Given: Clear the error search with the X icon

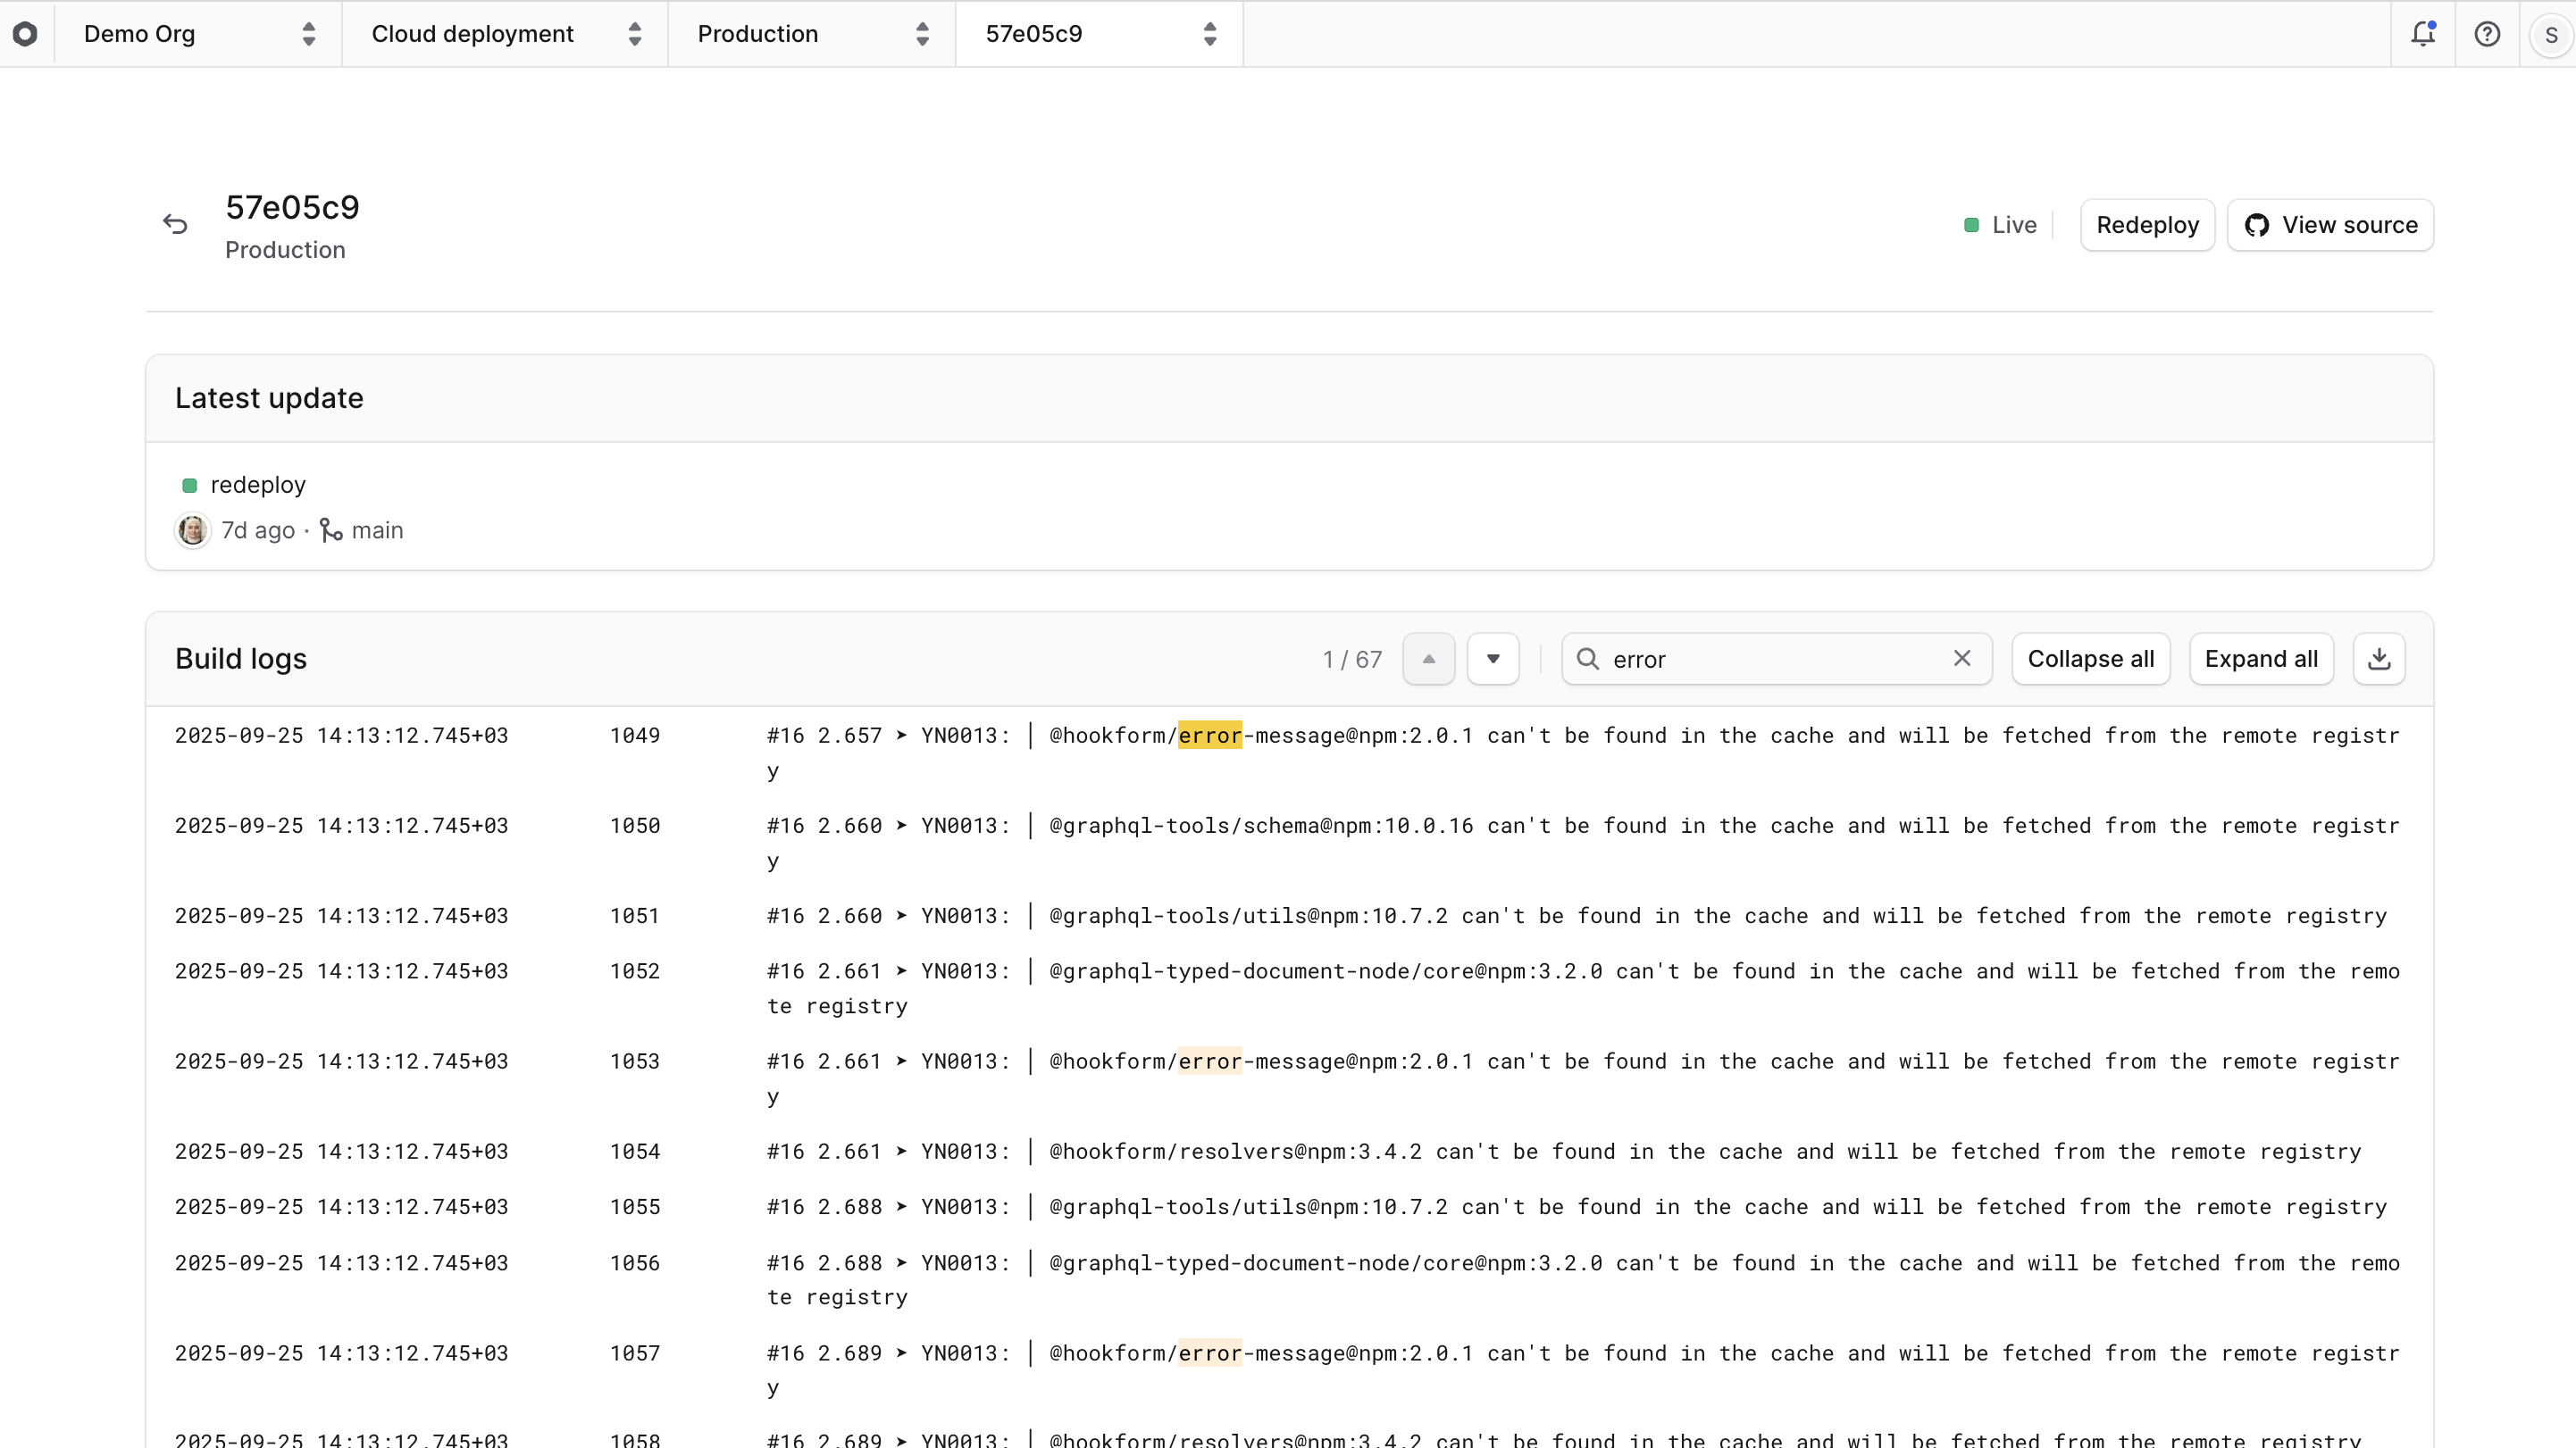Looking at the screenshot, I should coord(1962,659).
